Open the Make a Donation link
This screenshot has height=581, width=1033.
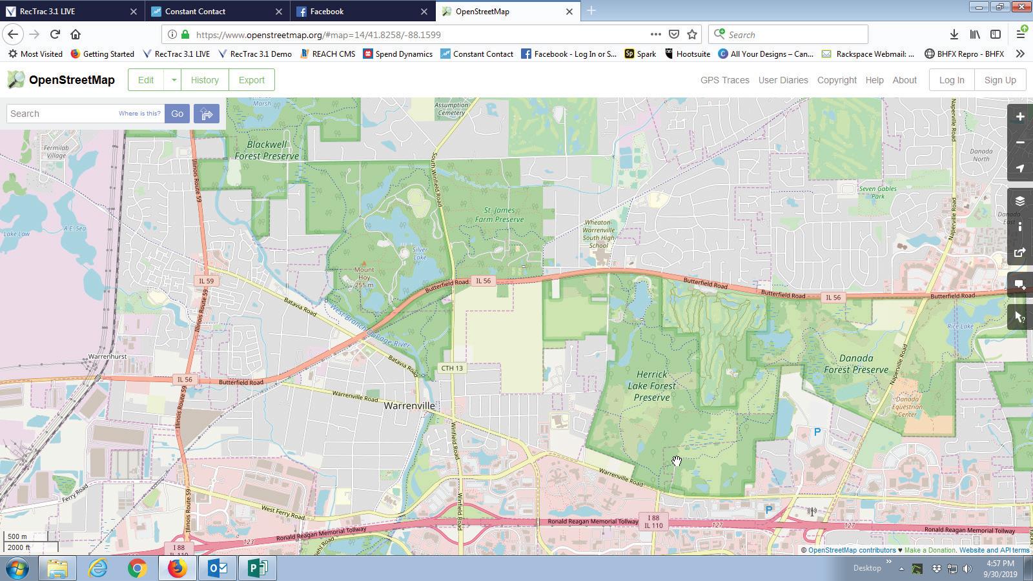pos(930,550)
